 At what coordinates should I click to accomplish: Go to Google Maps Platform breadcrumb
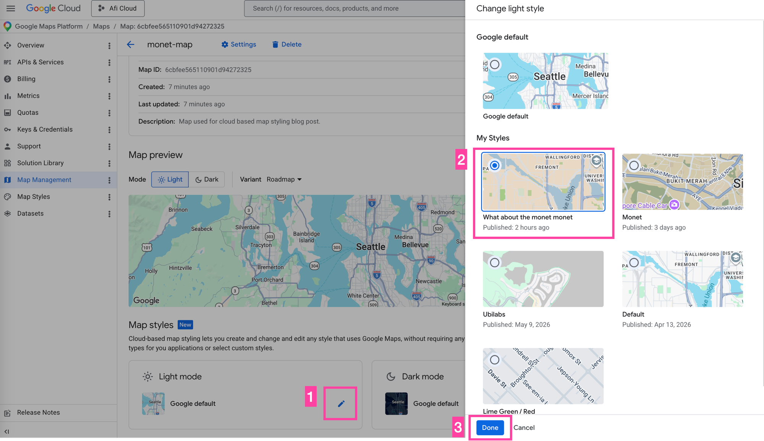49,26
